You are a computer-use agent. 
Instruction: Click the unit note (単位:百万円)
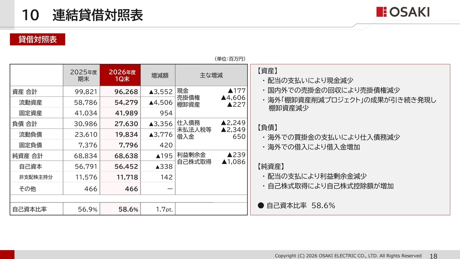coord(229,59)
